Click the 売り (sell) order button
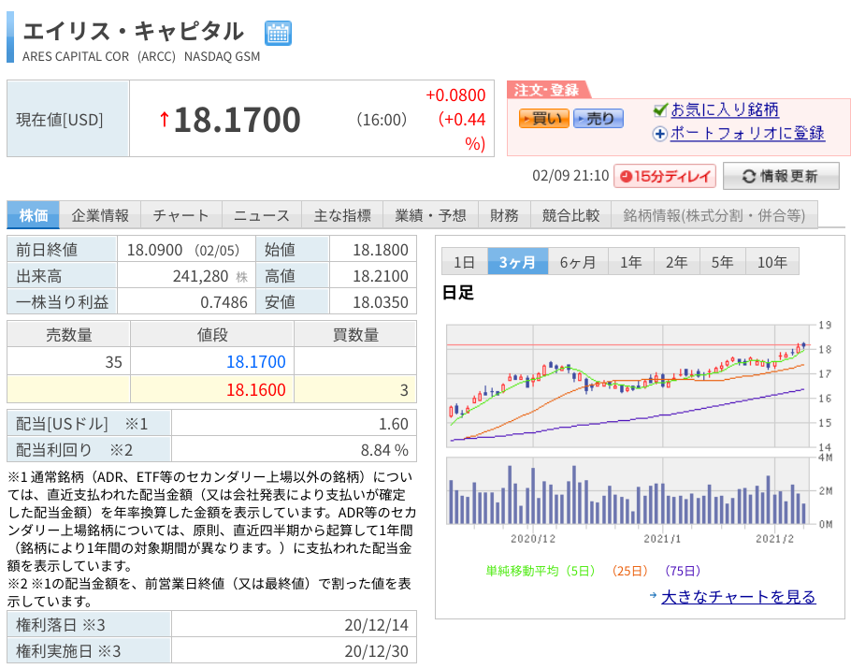This screenshot has height=669, width=851. point(599,119)
